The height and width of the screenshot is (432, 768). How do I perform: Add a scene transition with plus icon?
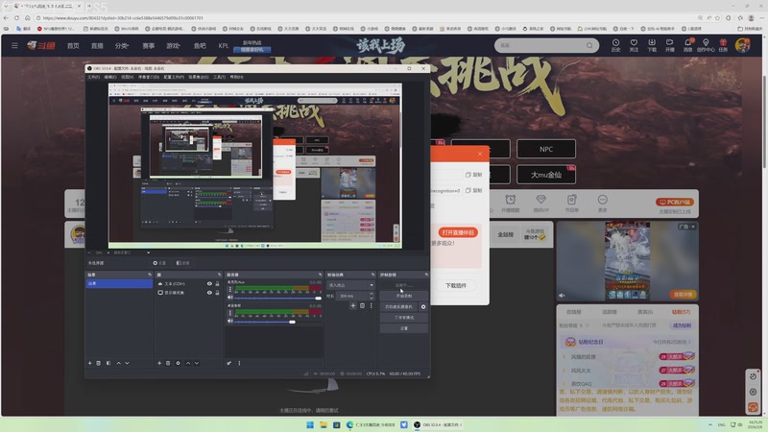click(x=353, y=305)
